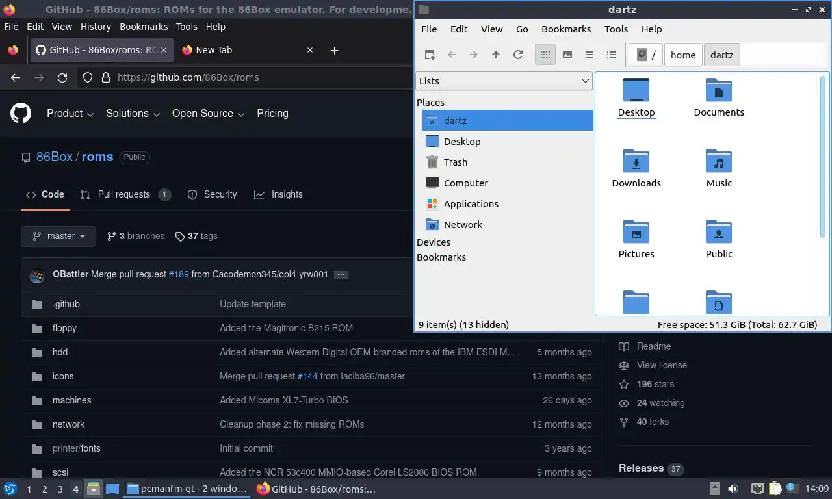
Task: Switch to virtual desktop 2
Action: (x=44, y=489)
